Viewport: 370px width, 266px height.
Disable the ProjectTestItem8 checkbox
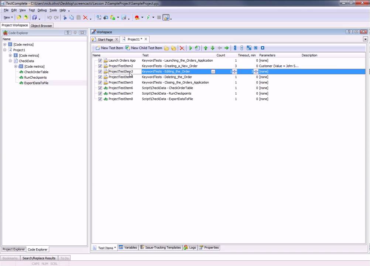pos(100,99)
